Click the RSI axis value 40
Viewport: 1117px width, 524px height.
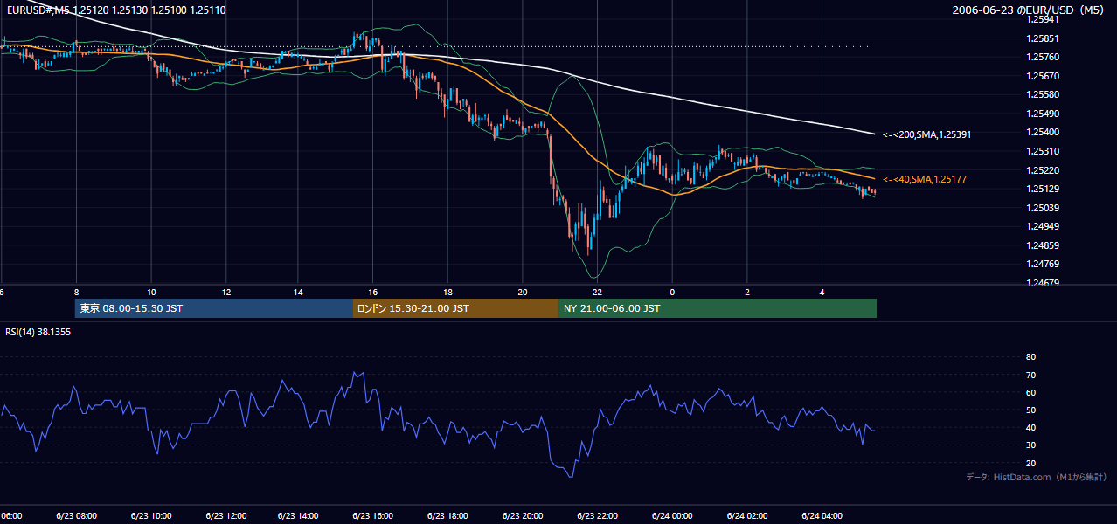(1030, 427)
